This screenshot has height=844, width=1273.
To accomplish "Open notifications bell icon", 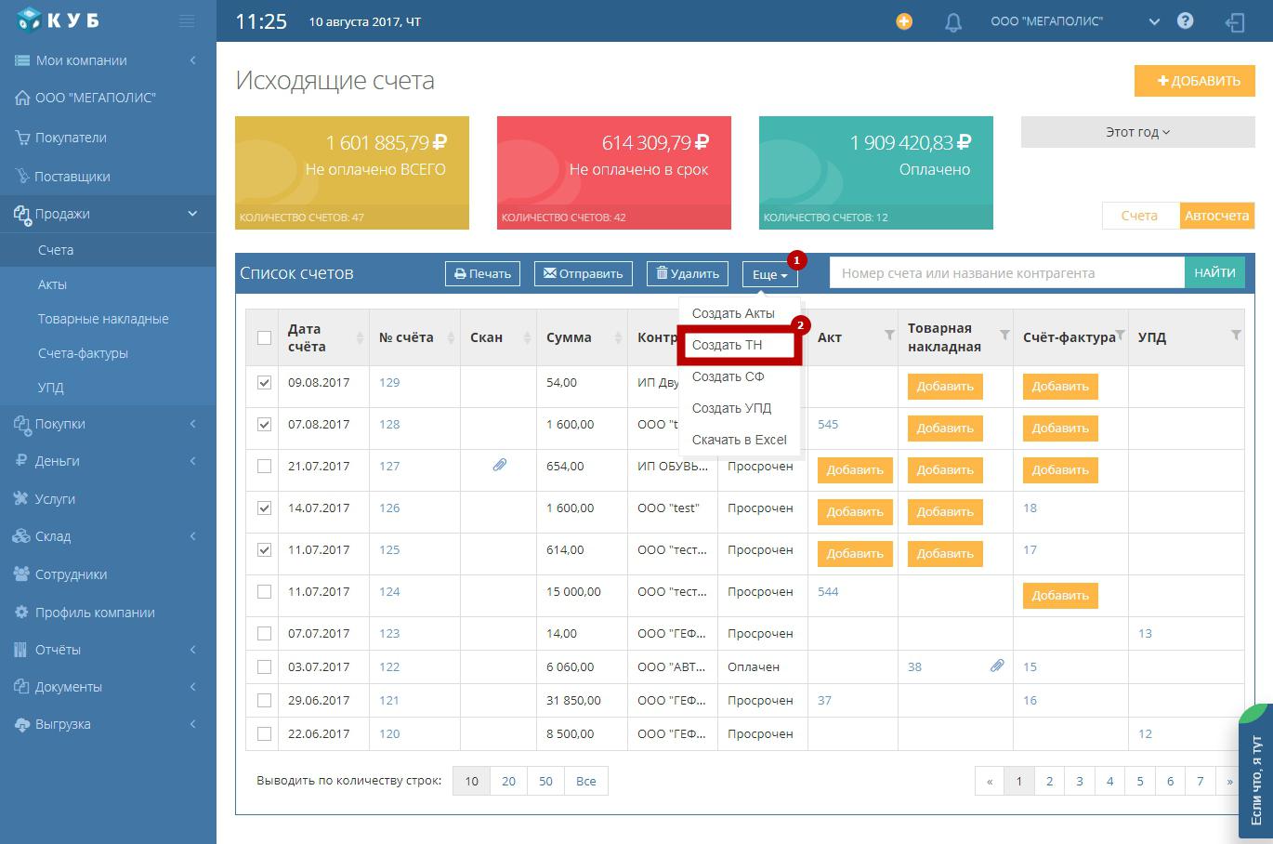I will (x=952, y=22).
